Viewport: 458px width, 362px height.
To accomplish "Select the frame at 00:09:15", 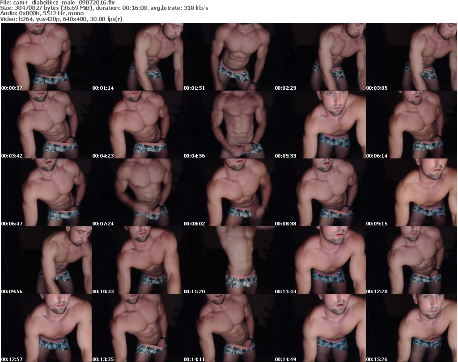I will pyautogui.click(x=411, y=193).
